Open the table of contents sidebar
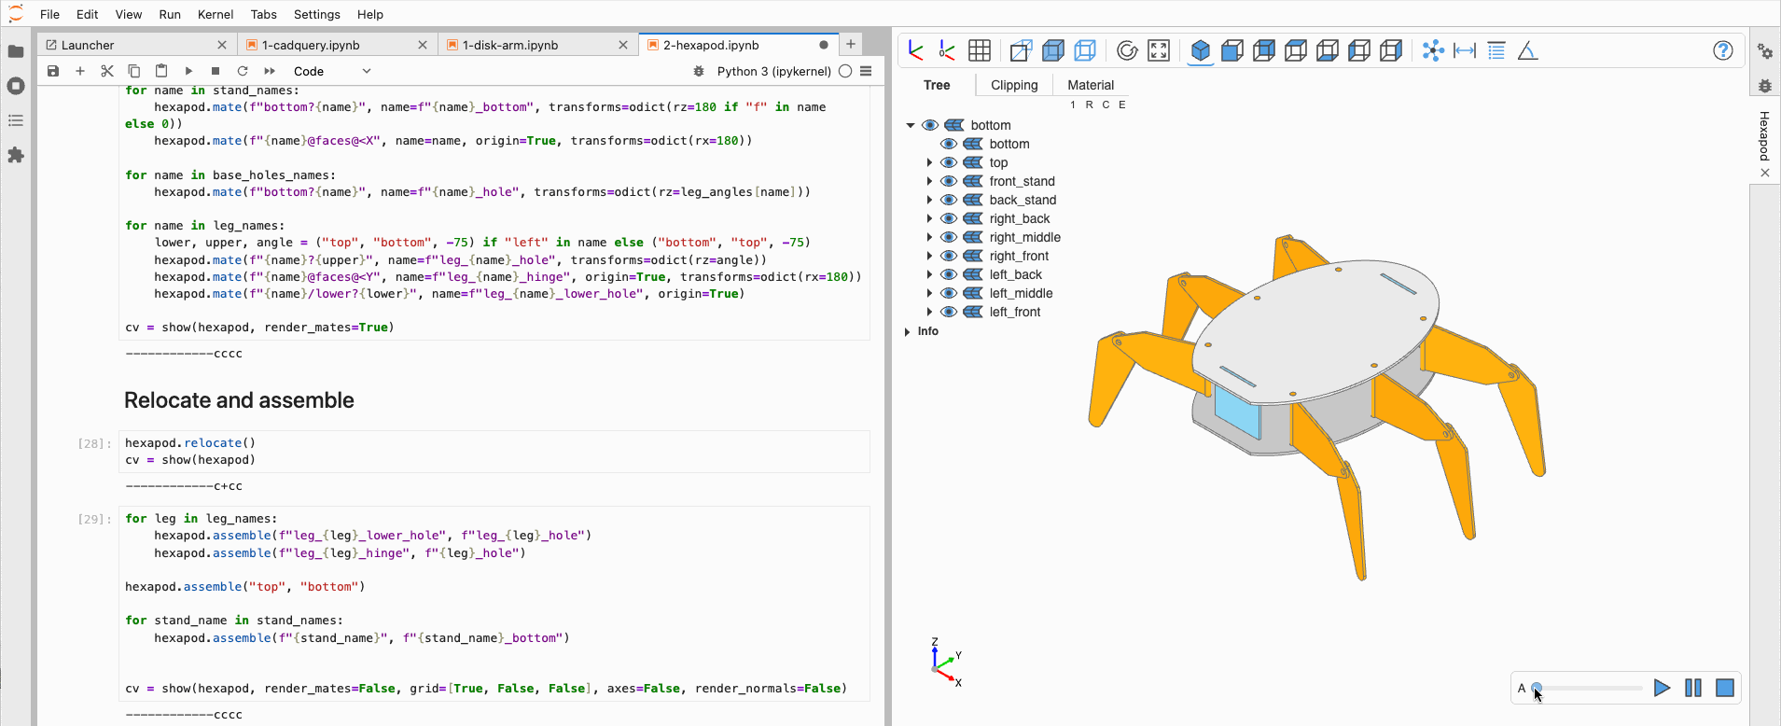1781x726 pixels. (x=16, y=120)
